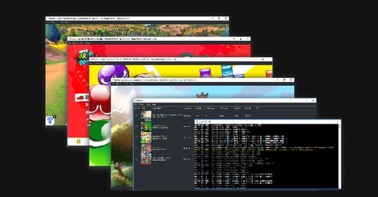Select the second game's green cover thumbnail
Image resolution: width=378 pixels, height=197 pixels.
pos(146,126)
